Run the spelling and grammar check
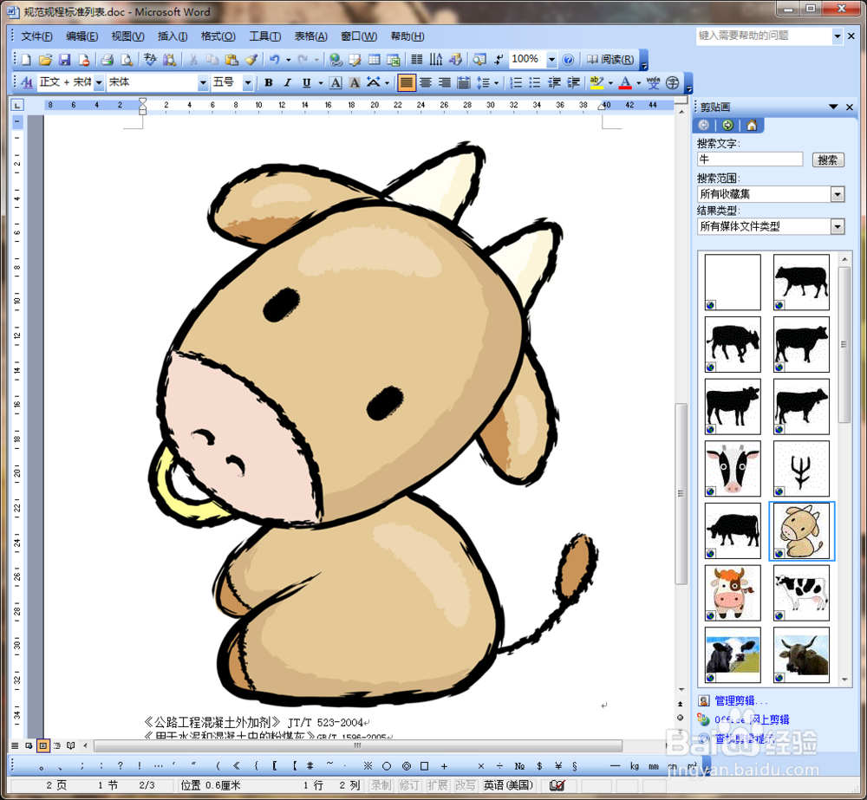Image resolution: width=867 pixels, height=800 pixels. [x=150, y=59]
